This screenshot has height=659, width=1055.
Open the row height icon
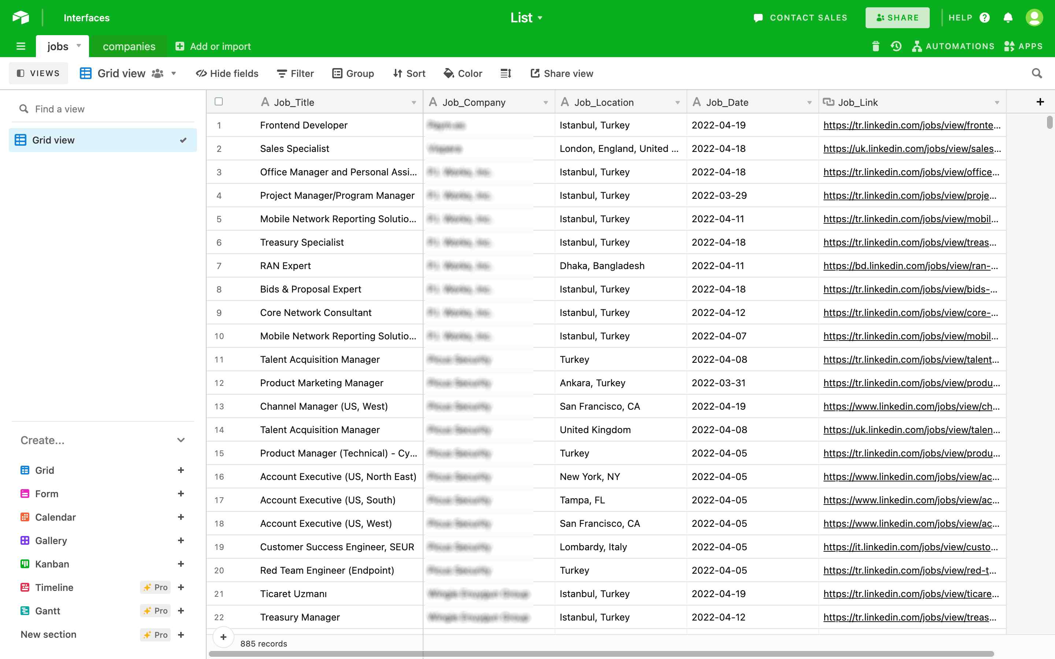(x=506, y=73)
